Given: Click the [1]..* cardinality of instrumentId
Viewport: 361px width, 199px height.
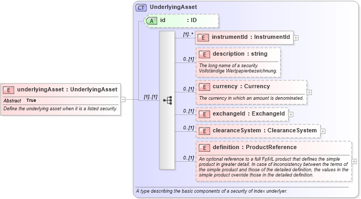Looking at the screenshot, I should click(x=188, y=35).
